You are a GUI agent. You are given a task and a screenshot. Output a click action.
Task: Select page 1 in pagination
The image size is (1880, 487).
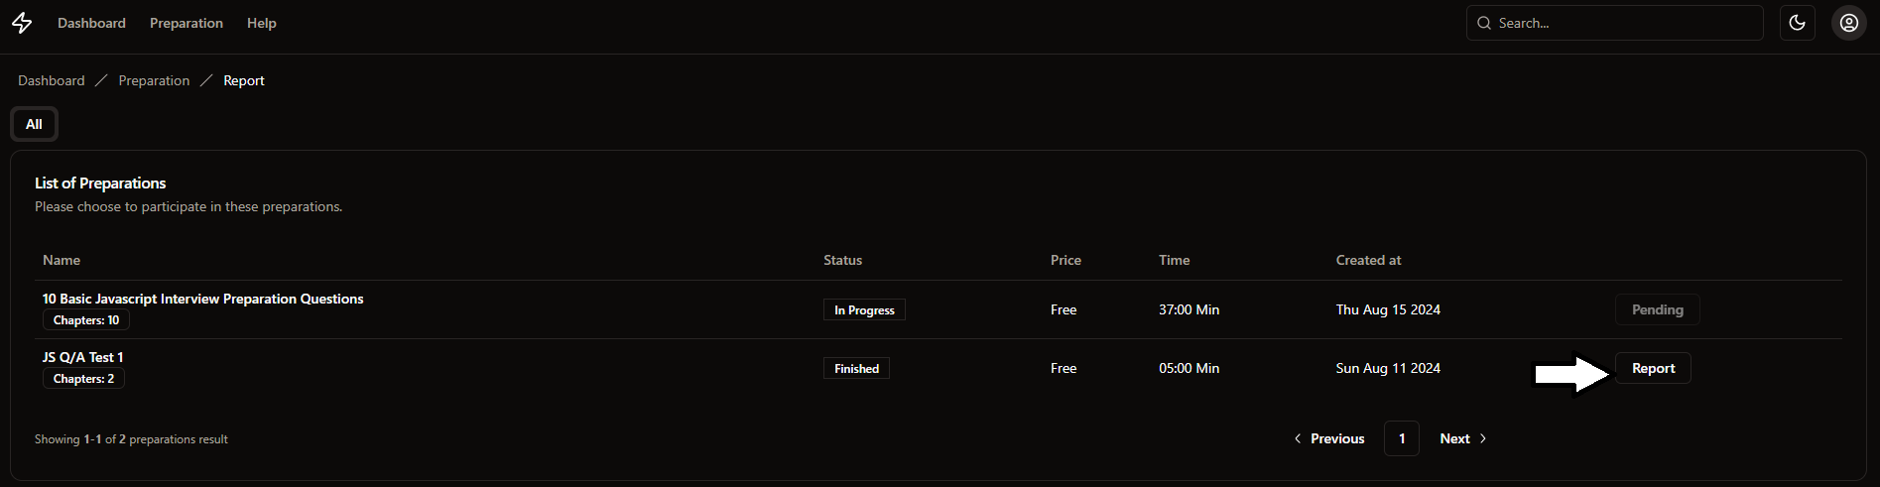1401,438
